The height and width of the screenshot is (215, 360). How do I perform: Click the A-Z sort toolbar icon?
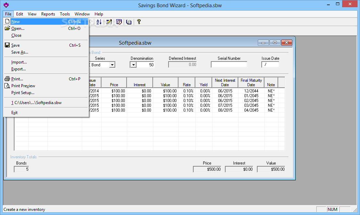point(99,22)
